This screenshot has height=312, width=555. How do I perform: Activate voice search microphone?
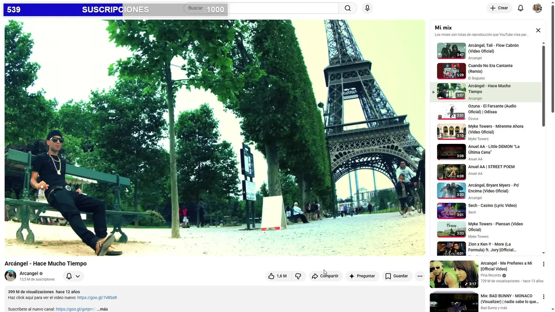pyautogui.click(x=367, y=8)
